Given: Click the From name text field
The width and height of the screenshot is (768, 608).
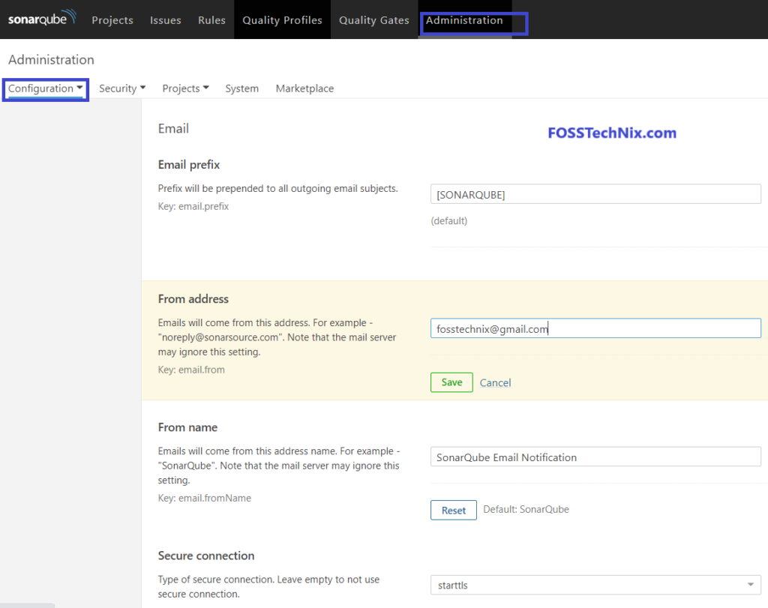Looking at the screenshot, I should click(x=595, y=457).
